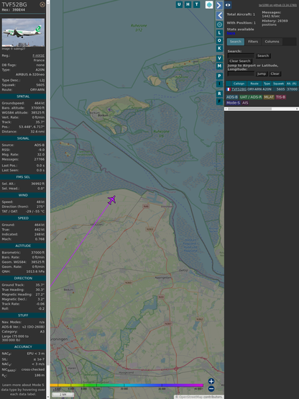Click the zoom out minus button
Viewport: 299px width, 399px height.
tap(211, 389)
